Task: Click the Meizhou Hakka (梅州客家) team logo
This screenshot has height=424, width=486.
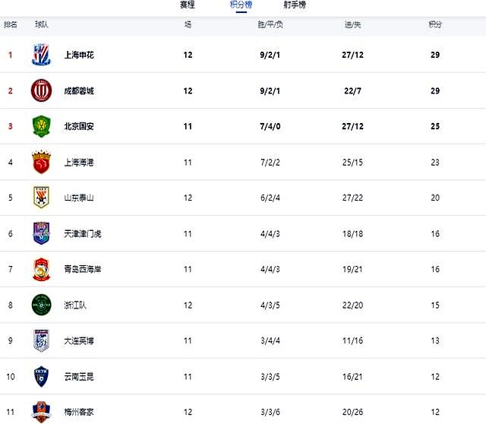Action: pyautogui.click(x=40, y=412)
